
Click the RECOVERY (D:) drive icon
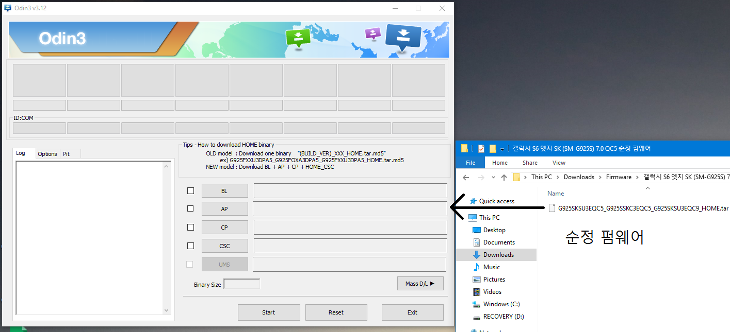(x=477, y=317)
